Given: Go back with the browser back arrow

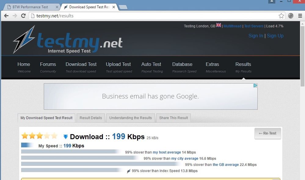Looking at the screenshot, I should point(6,16).
